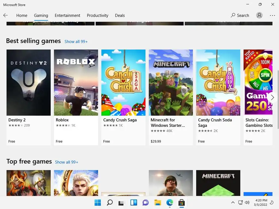Screen dimensions: 279x209
Task: Click the Windows Start button on the taskbar
Action: [x=98, y=202]
